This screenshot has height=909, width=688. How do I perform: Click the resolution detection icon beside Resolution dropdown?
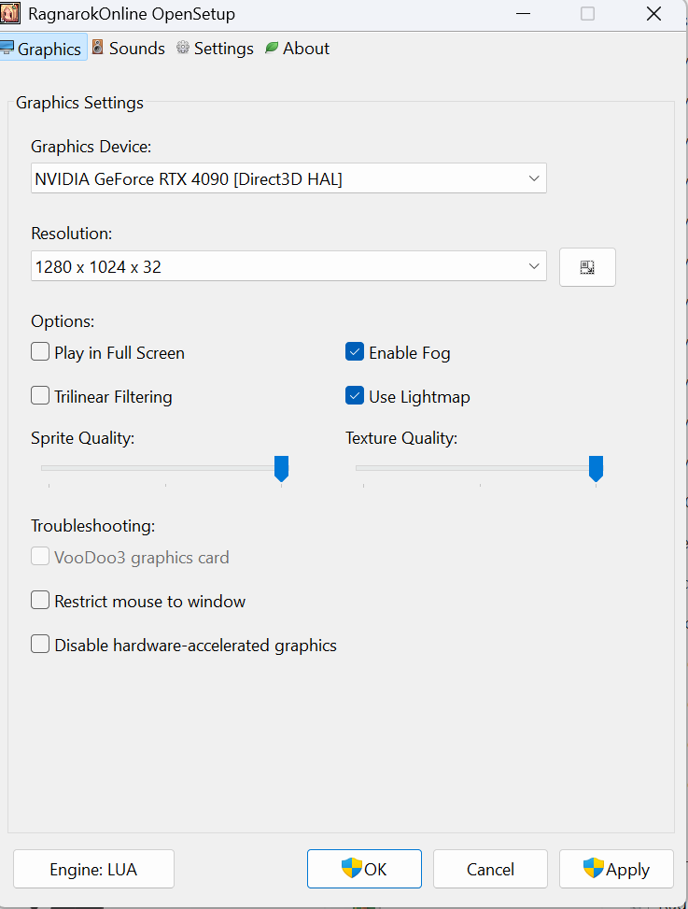(587, 267)
